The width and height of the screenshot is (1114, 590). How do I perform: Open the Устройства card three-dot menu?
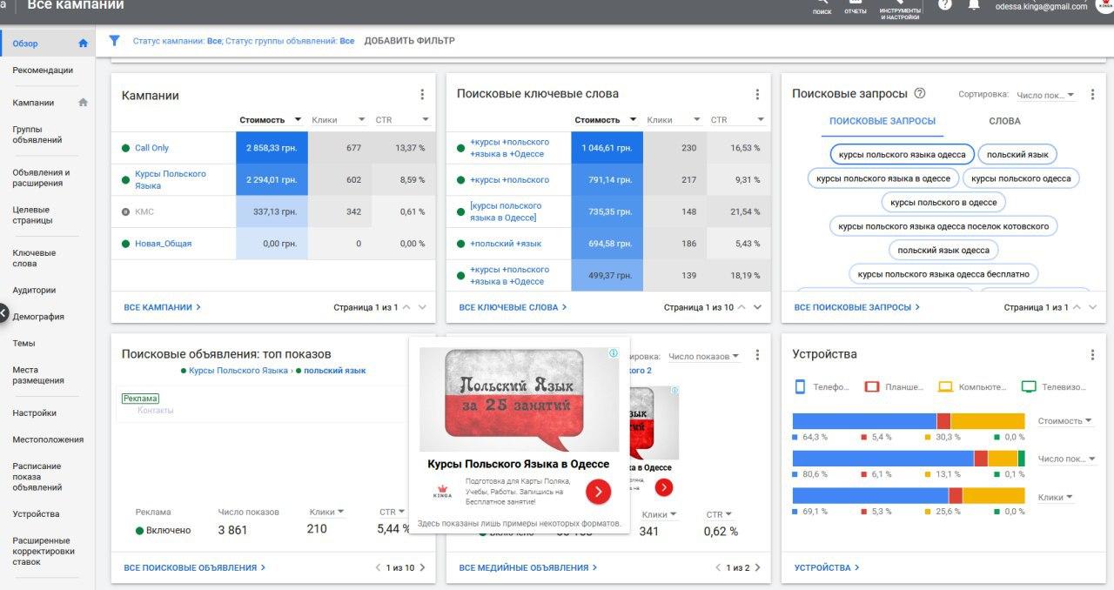1092,355
